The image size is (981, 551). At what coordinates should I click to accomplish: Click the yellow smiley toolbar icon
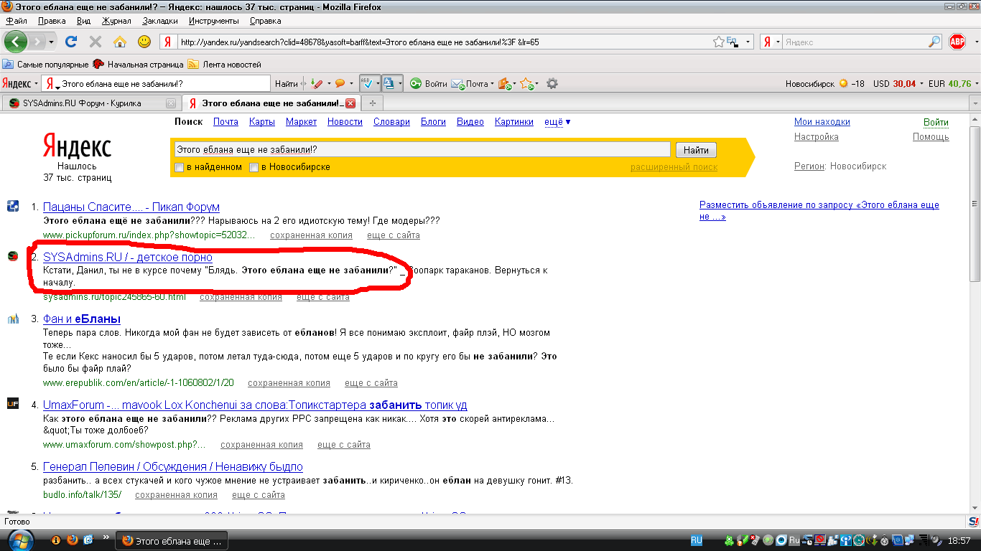pyautogui.click(x=144, y=42)
